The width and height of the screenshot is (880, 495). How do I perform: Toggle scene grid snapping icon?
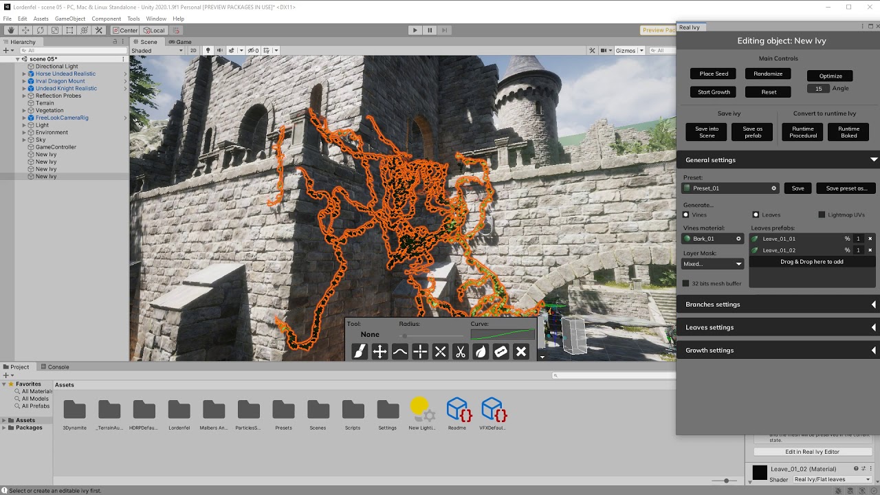[266, 50]
